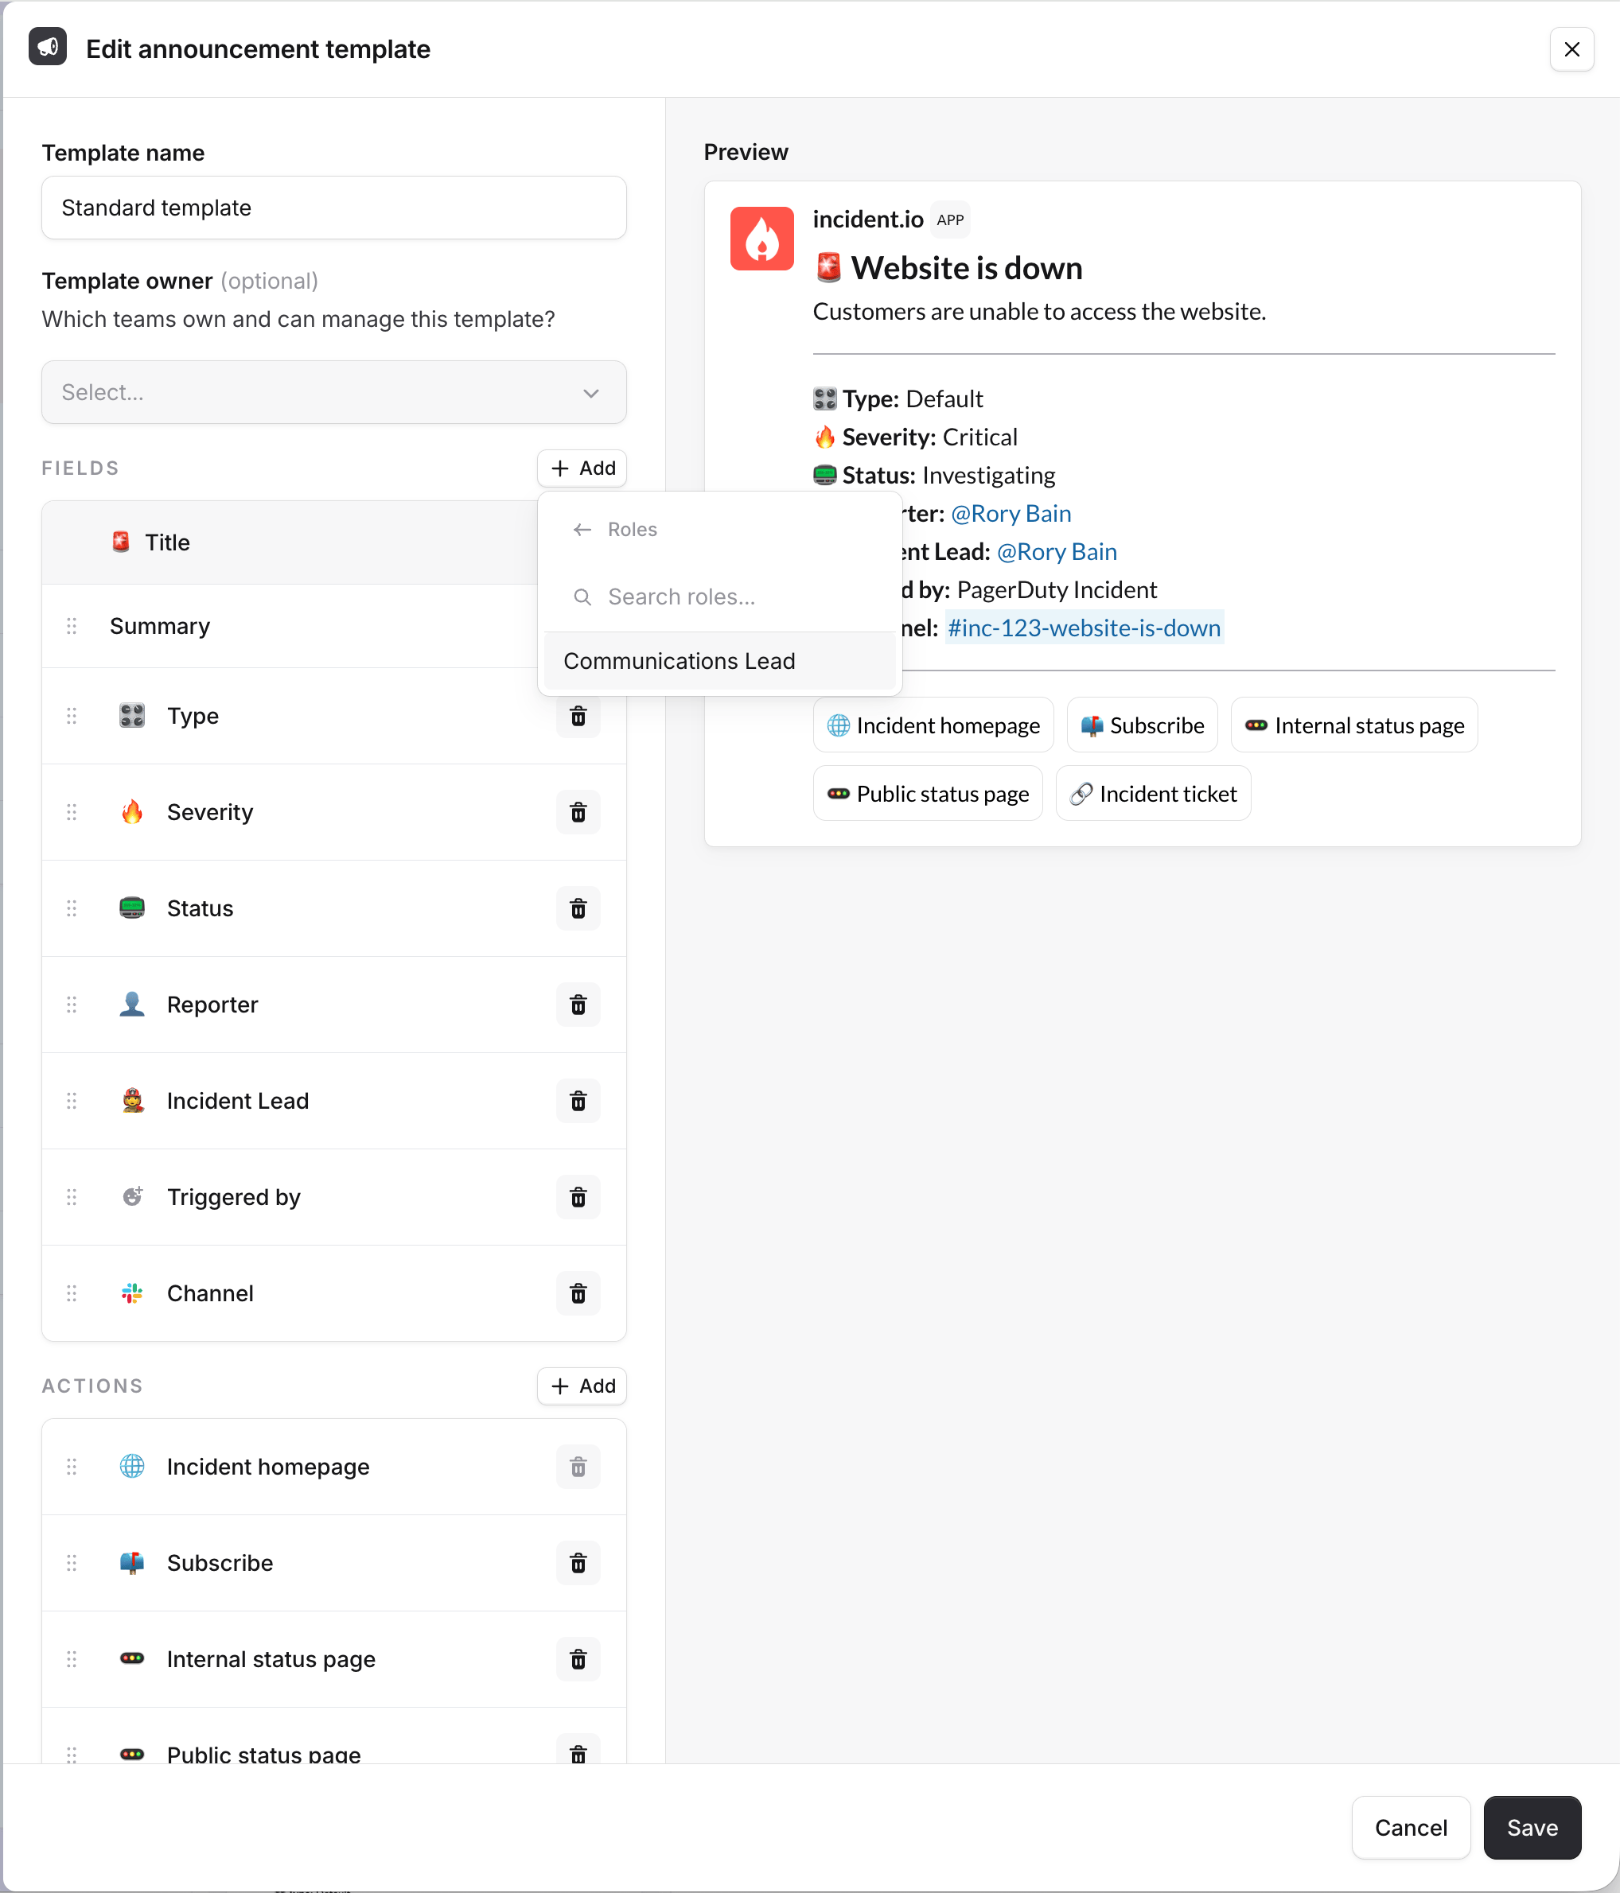
Task: Add a new field
Action: tap(582, 468)
